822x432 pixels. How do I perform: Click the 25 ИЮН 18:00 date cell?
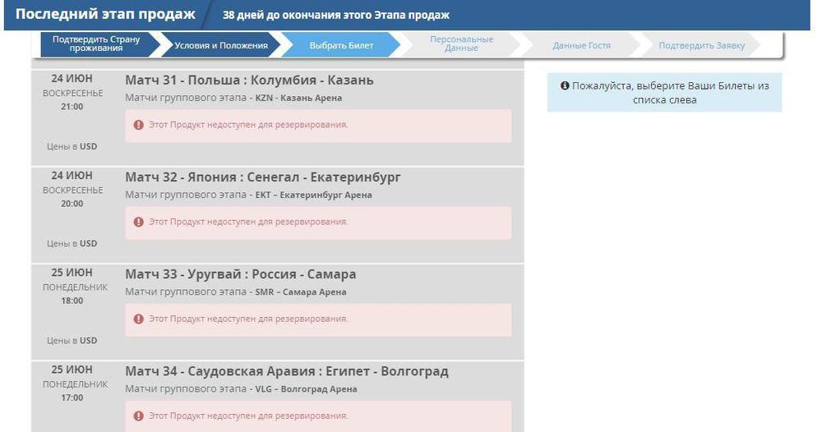[72, 286]
